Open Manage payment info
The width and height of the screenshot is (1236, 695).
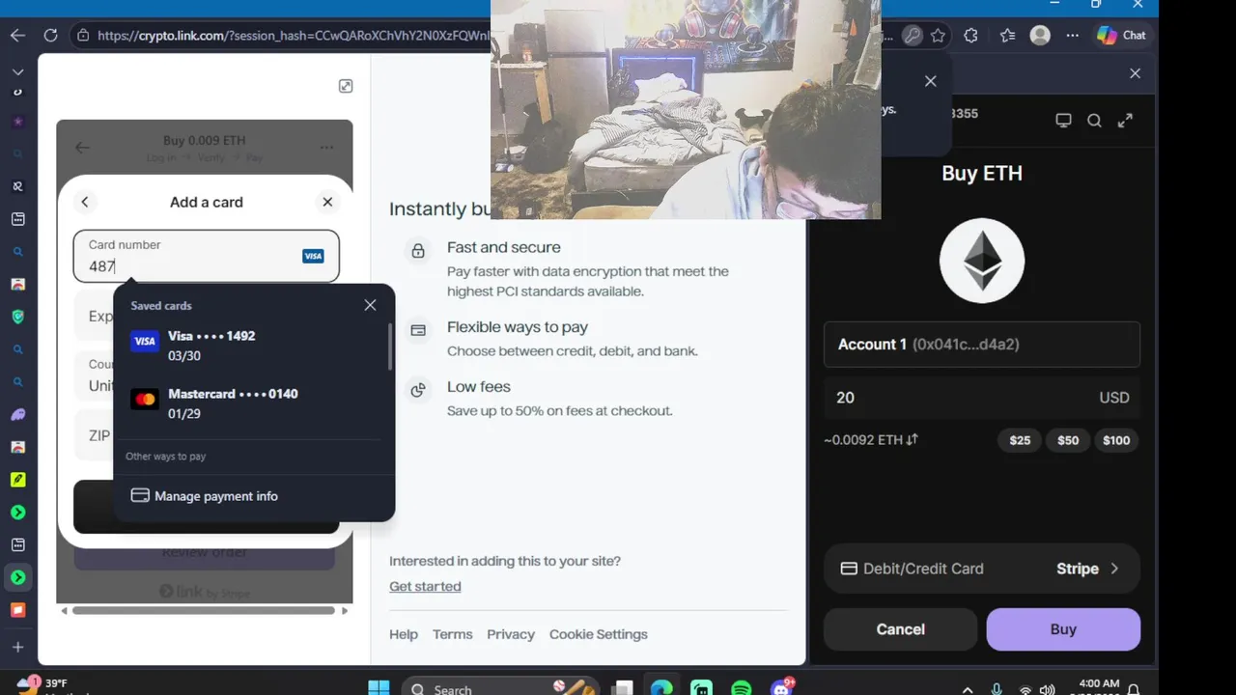(x=204, y=496)
